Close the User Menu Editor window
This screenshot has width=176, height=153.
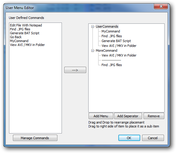(x=161, y=6)
